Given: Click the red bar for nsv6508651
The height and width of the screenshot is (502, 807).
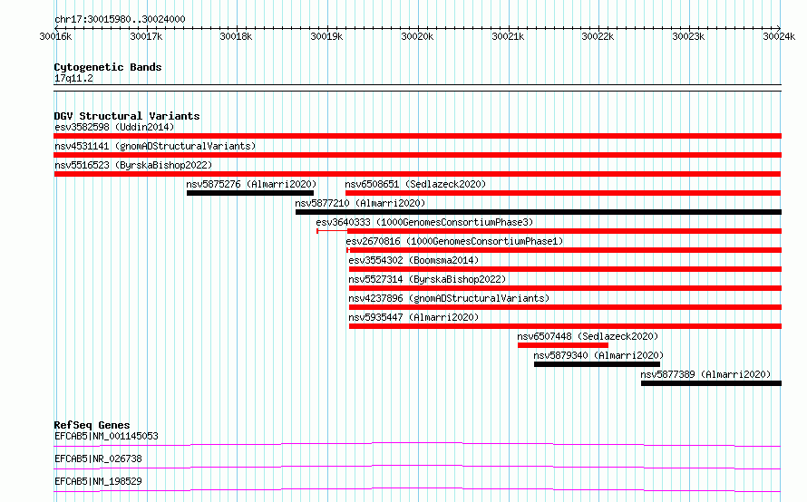Looking at the screenshot, I should pos(563,193).
